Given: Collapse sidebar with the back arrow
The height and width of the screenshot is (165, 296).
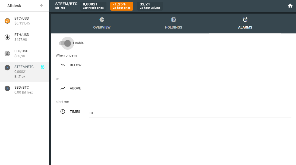Looking at the screenshot, I should point(42,5).
